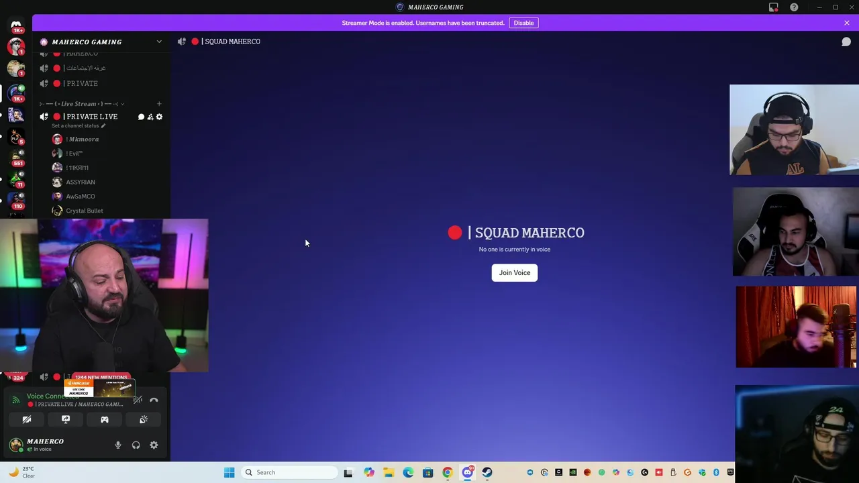Screen dimensions: 859x483
Task: Open server with the 11 badge
Action: tap(16, 179)
